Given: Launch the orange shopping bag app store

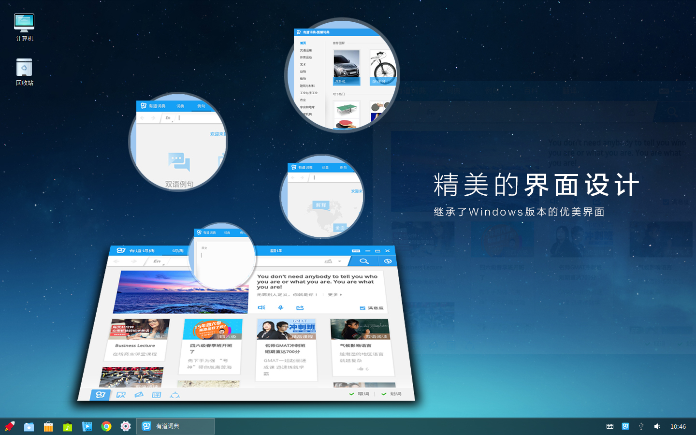Looking at the screenshot, I should coord(48,426).
